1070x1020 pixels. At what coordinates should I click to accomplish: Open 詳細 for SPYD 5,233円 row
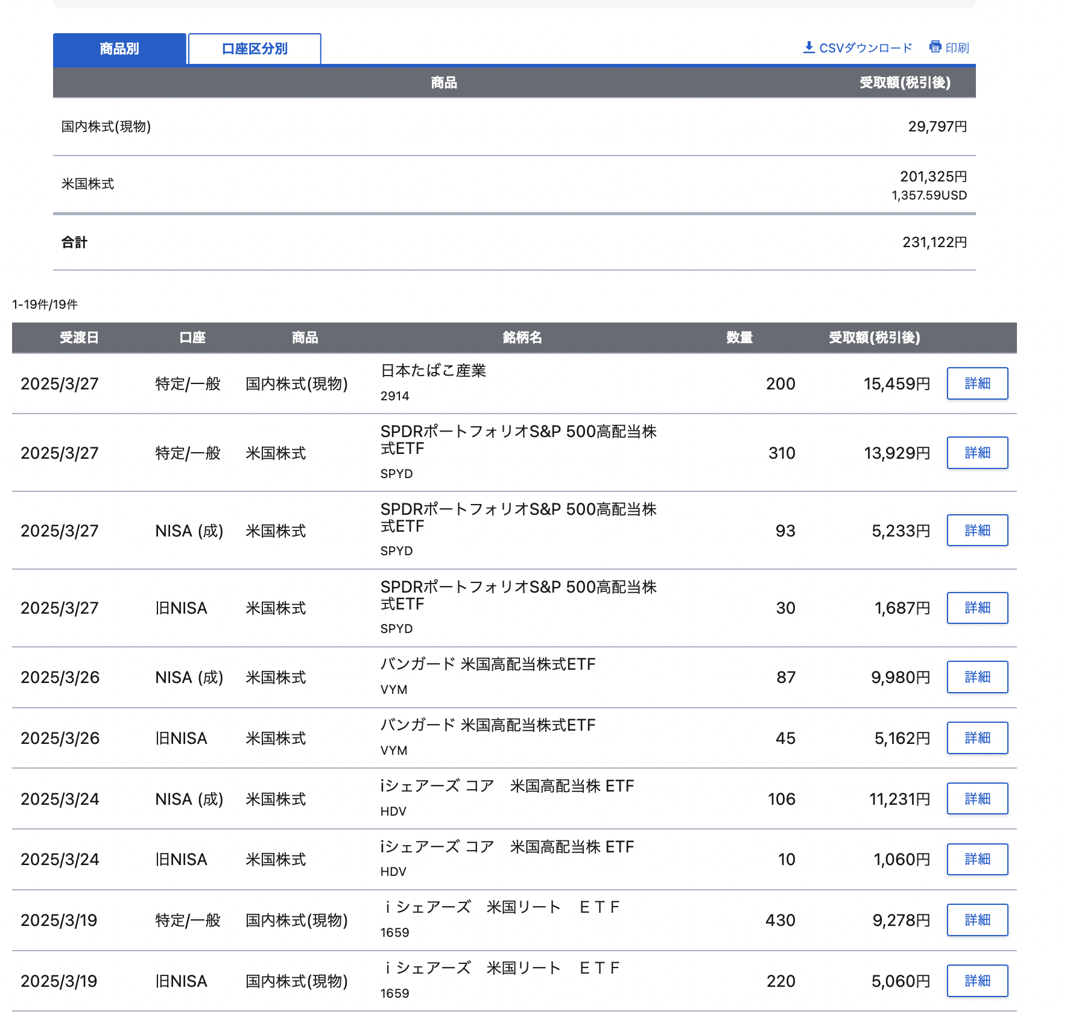tap(977, 530)
